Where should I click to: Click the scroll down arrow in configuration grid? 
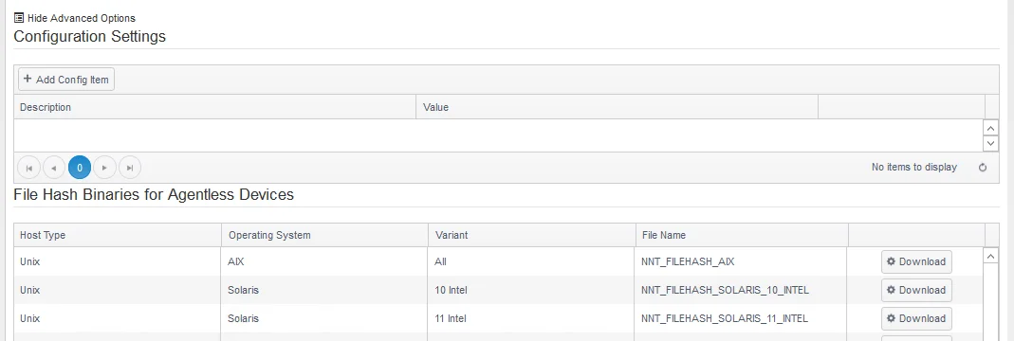tap(990, 143)
